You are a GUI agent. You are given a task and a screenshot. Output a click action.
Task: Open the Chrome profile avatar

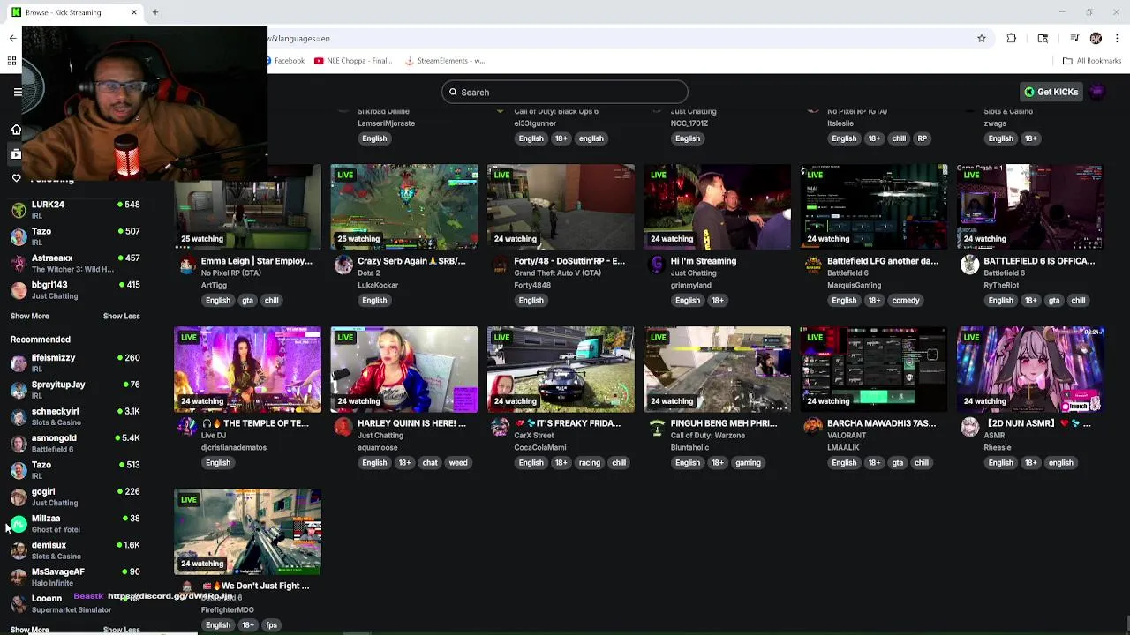1096,38
